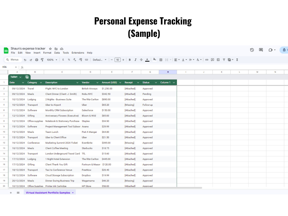Open text wrapping dropdown
The image size is (288, 216).
pos(192,60)
